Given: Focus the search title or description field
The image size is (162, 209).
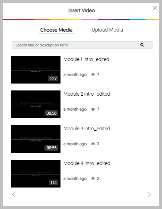Looking at the screenshot, I should pyautogui.click(x=82, y=45).
